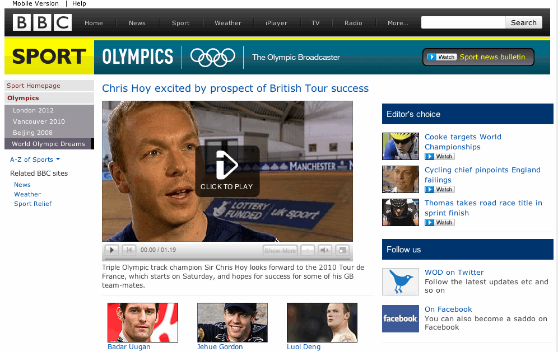This screenshot has height=352, width=558.
Task: Click the video progress bar
Action: (227, 259)
